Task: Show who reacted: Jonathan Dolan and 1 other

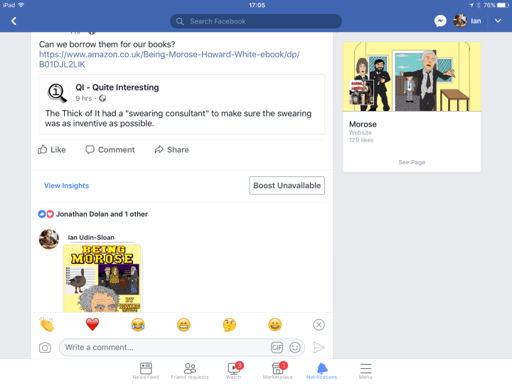Action: (102, 214)
